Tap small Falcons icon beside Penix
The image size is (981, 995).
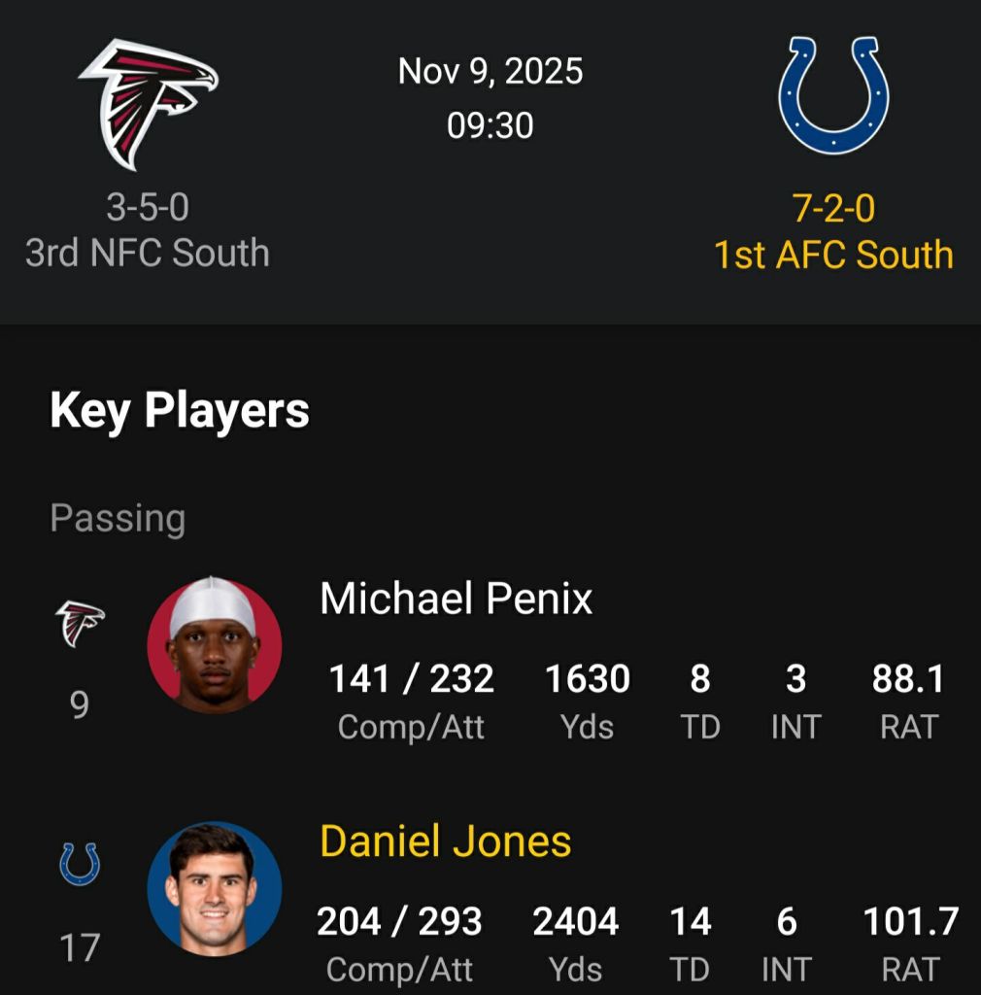(x=80, y=624)
